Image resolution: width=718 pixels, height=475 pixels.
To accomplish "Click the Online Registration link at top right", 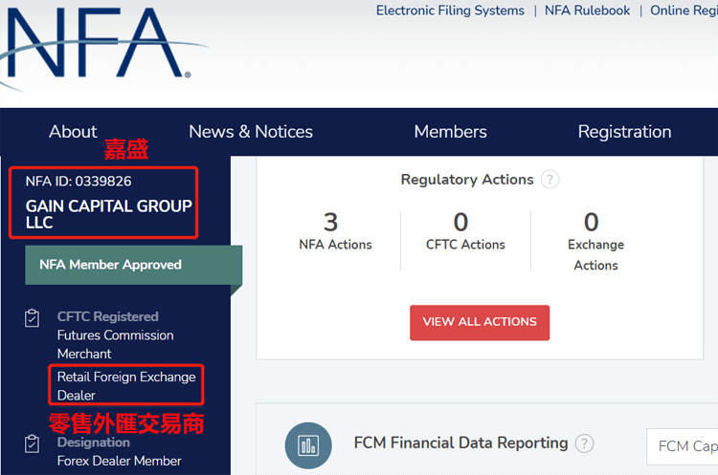I will tap(684, 11).
